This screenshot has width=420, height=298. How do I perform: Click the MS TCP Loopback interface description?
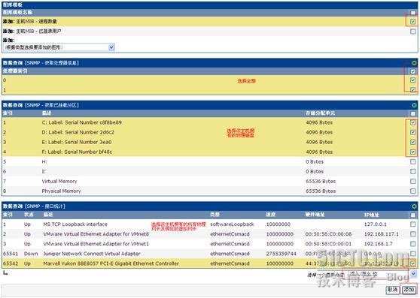click(x=75, y=224)
